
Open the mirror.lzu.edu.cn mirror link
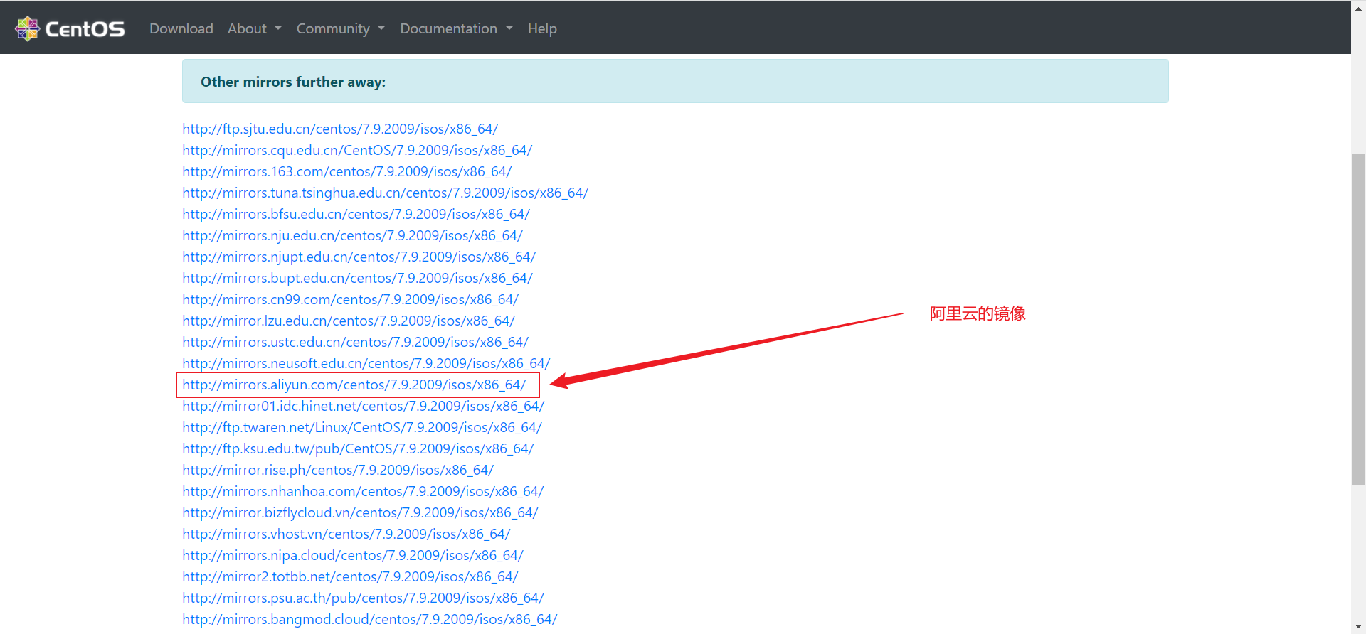click(349, 321)
